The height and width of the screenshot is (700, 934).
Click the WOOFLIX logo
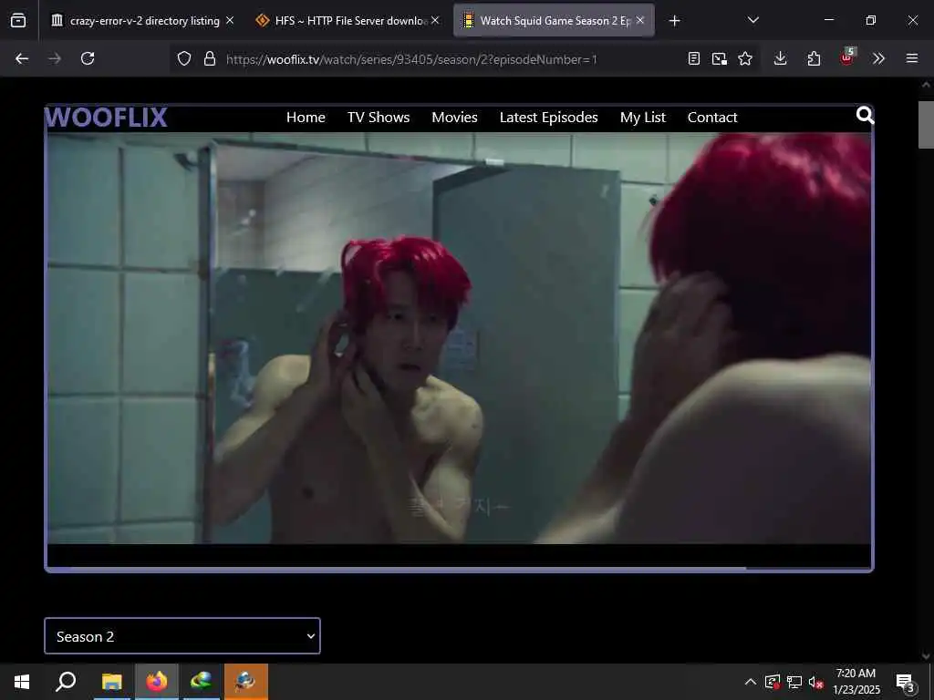tap(106, 118)
